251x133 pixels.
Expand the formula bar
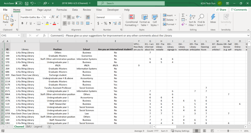[x=248, y=35]
